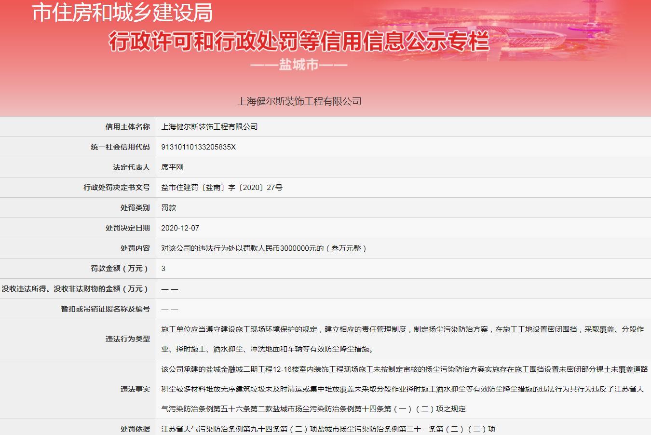Select violation facts text starting 该公司承建的盐城金融城

[x=404, y=389]
